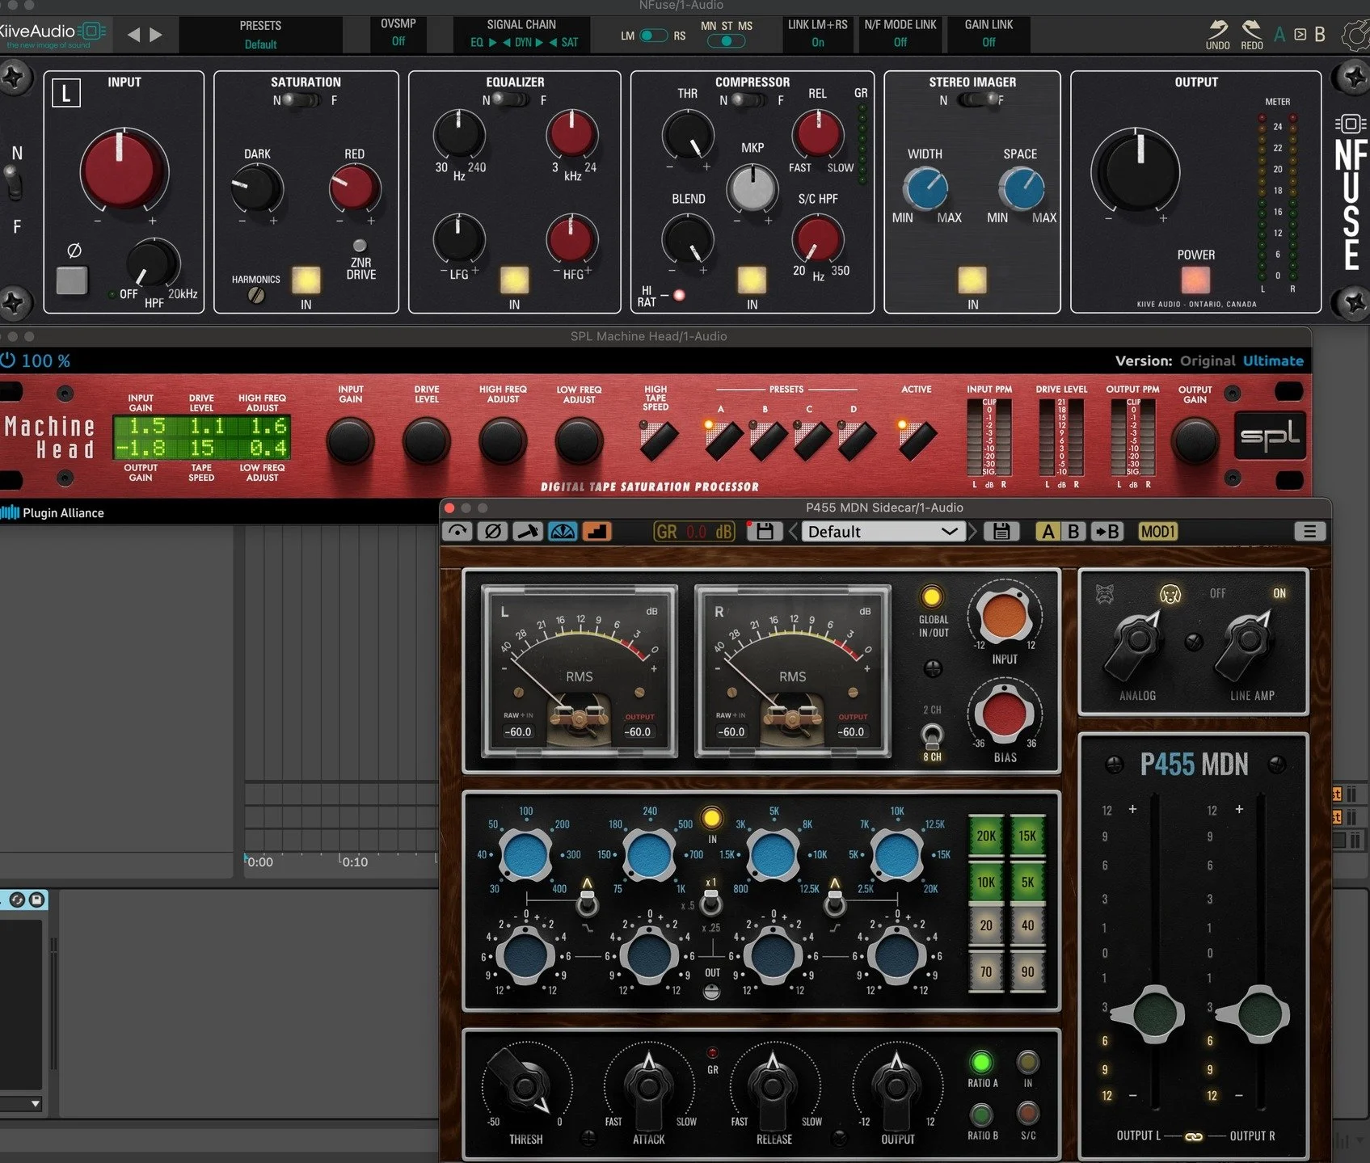Open NFuse Signal Chain selector
This screenshot has width=1370, height=1163.
[x=521, y=33]
